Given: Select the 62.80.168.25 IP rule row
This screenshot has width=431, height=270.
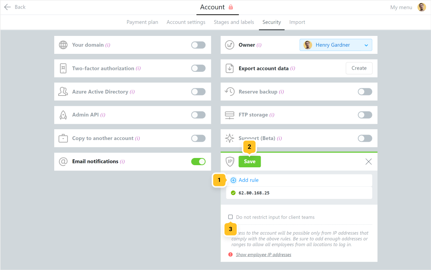Looking at the screenshot, I should tap(299, 193).
